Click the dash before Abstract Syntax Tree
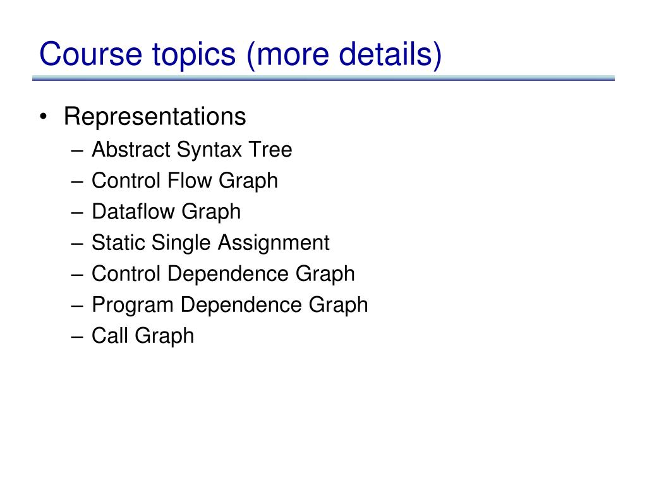 pos(76,151)
